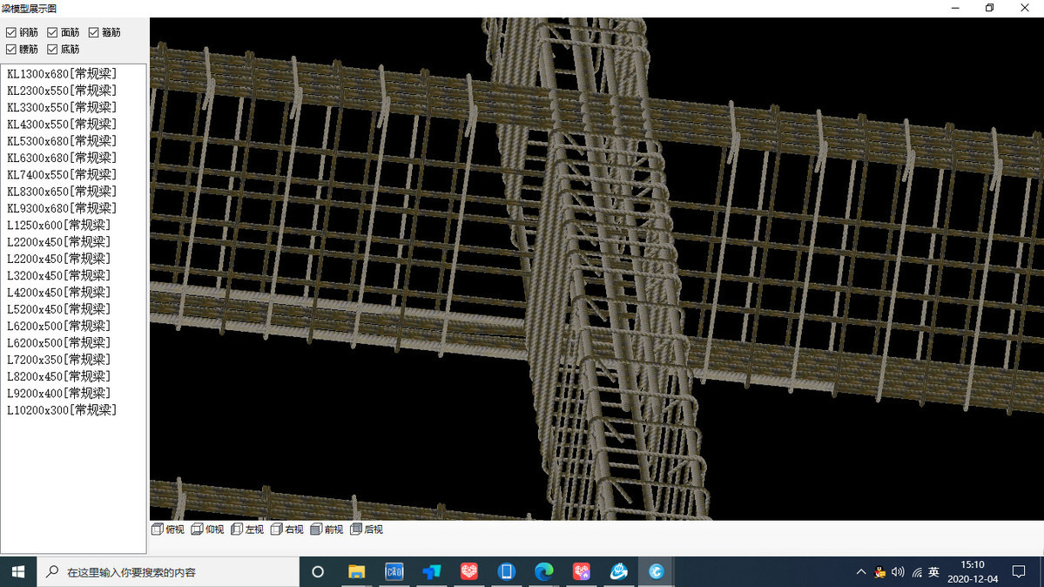Select beam L4200x450[常规梁]
This screenshot has height=587, width=1044.
(58, 292)
